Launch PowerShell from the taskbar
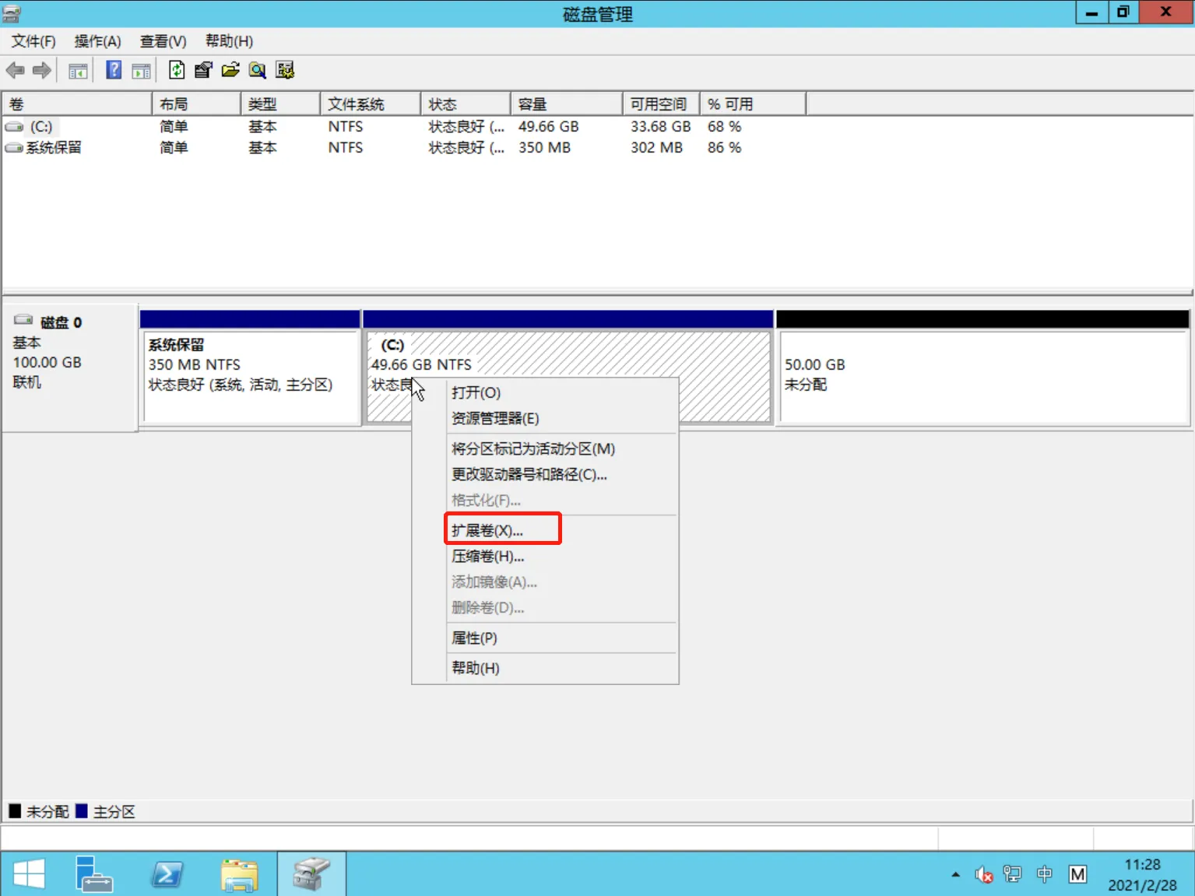Image resolution: width=1195 pixels, height=896 pixels. pos(167,873)
